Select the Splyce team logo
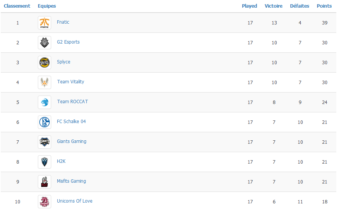 coord(44,62)
